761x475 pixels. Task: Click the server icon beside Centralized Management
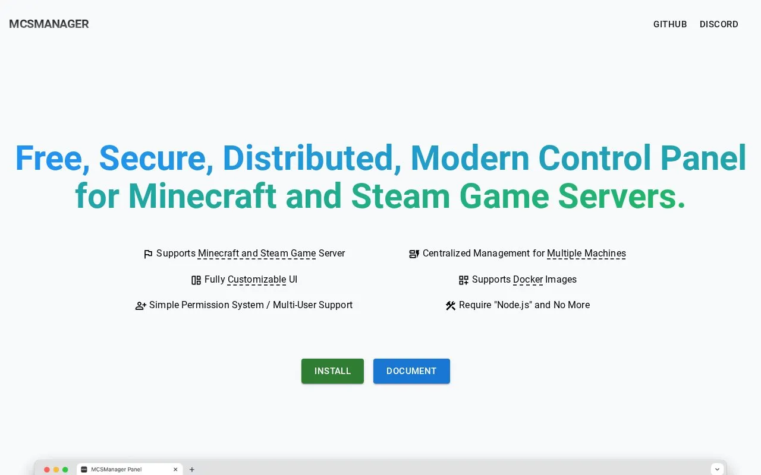tap(414, 254)
